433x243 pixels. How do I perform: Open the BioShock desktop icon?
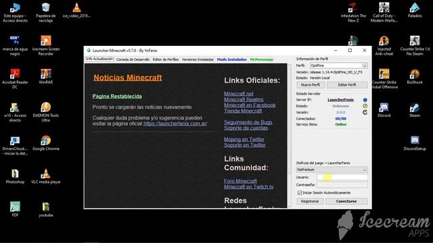coord(415,77)
